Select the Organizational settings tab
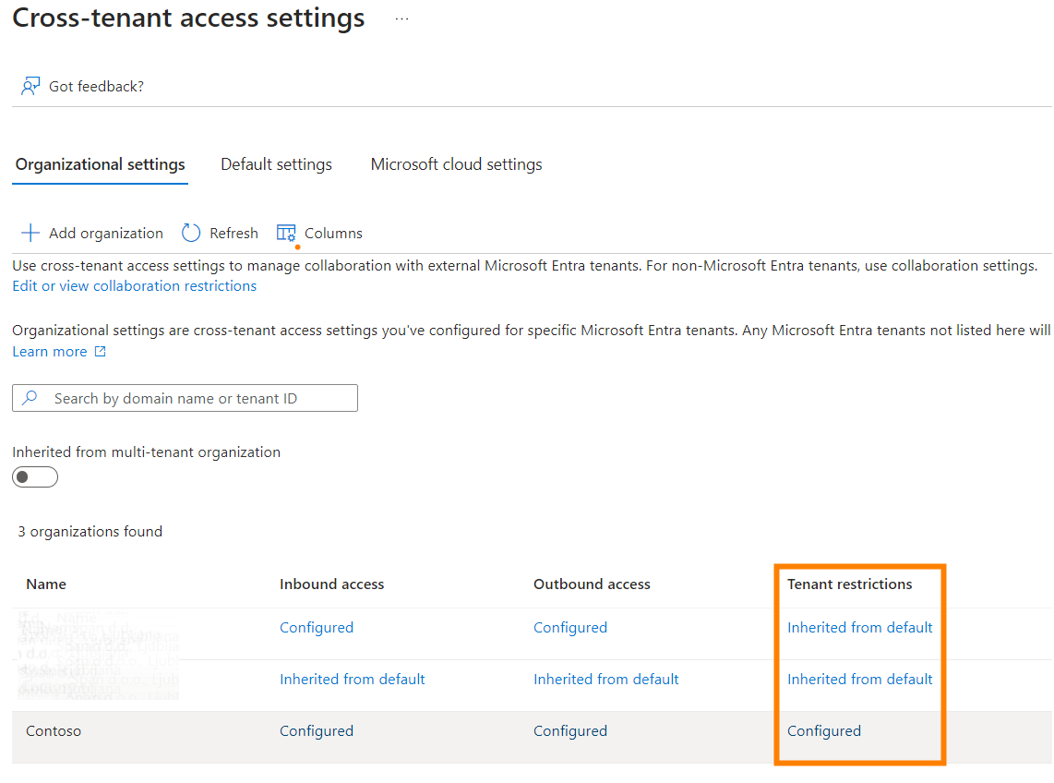The width and height of the screenshot is (1054, 783). pos(100,163)
